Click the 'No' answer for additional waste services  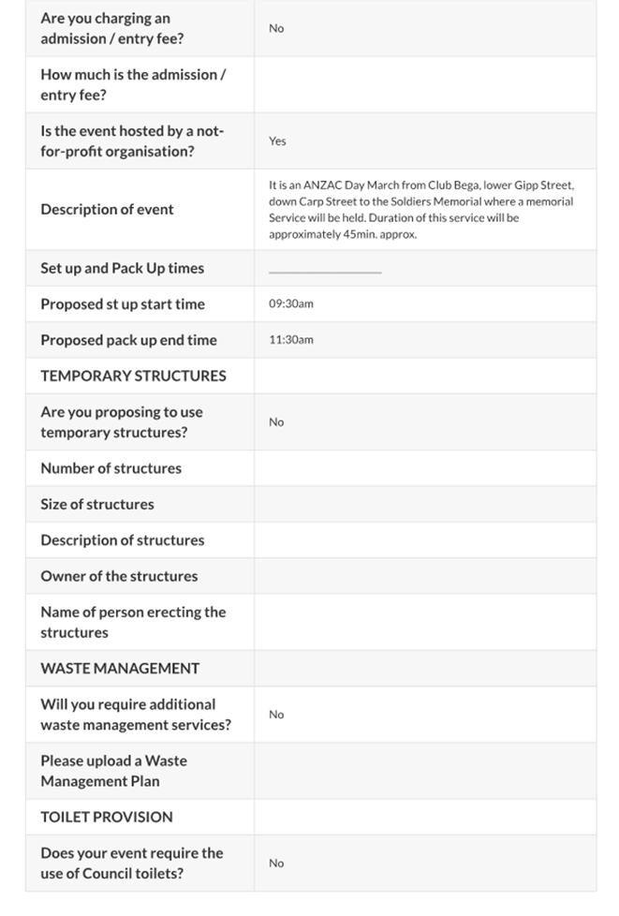[276, 715]
